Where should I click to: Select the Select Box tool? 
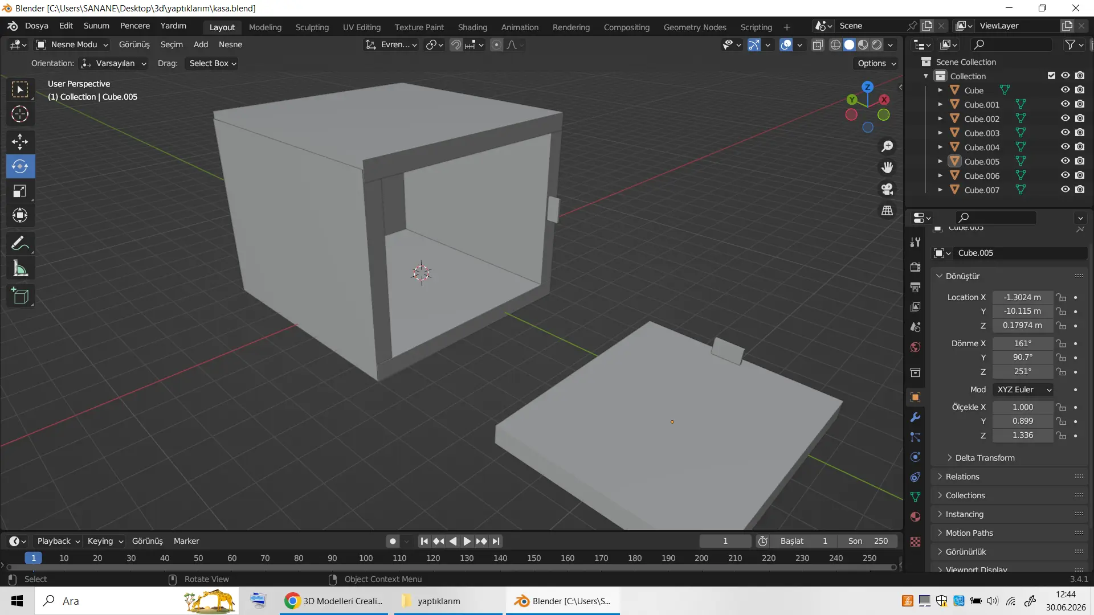point(20,89)
